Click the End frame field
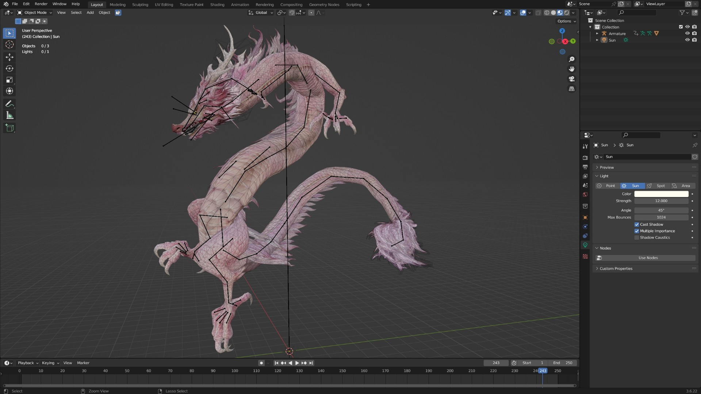This screenshot has height=394, width=701. tap(563, 363)
